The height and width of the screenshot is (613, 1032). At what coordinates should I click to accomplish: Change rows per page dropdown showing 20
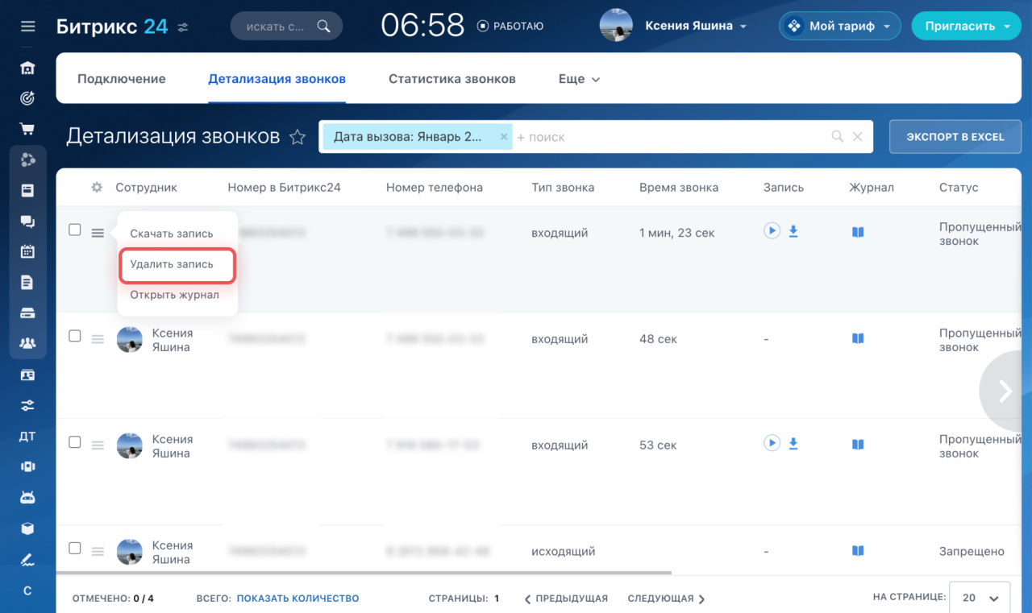click(980, 598)
